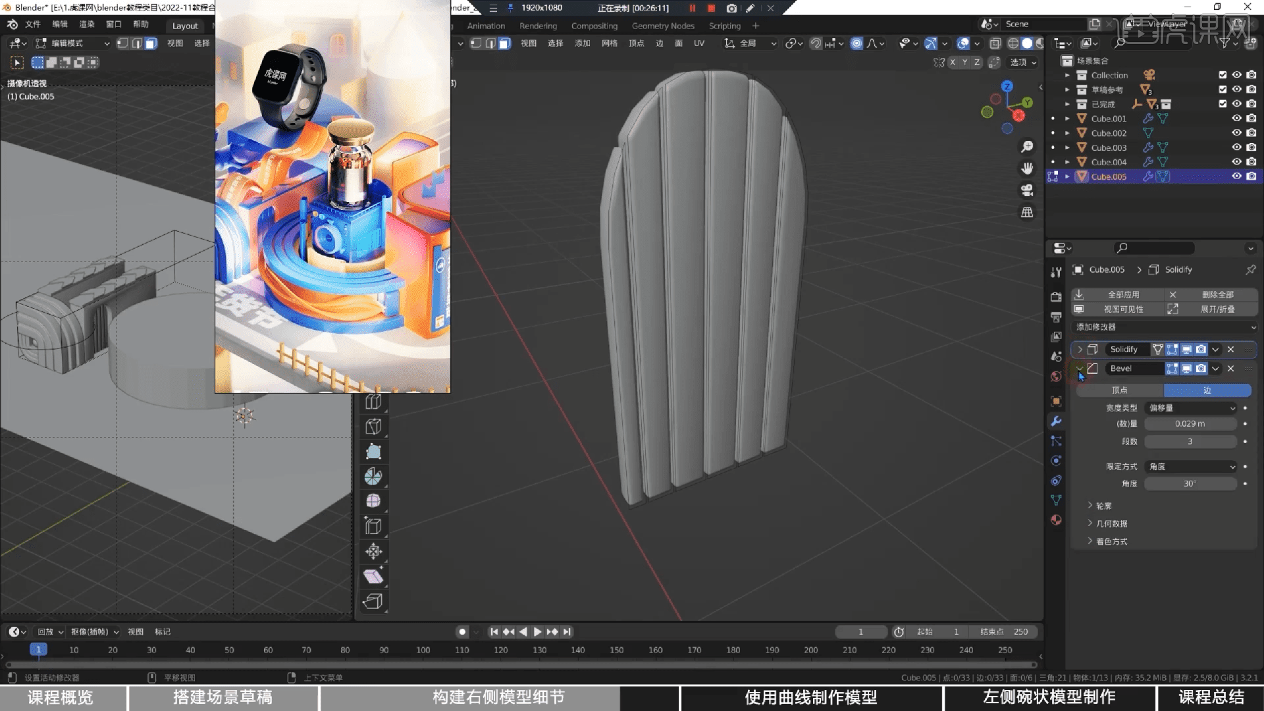Click bevel amount 0.029 m field
This screenshot has width=1264, height=711.
[1190, 424]
